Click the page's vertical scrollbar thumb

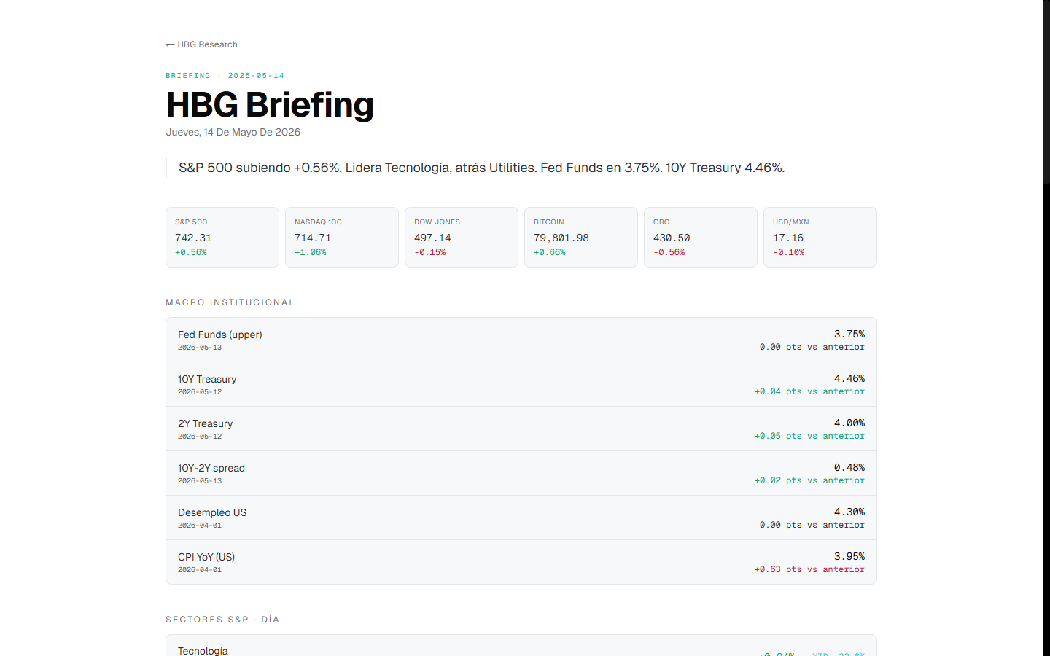tap(1046, 91)
